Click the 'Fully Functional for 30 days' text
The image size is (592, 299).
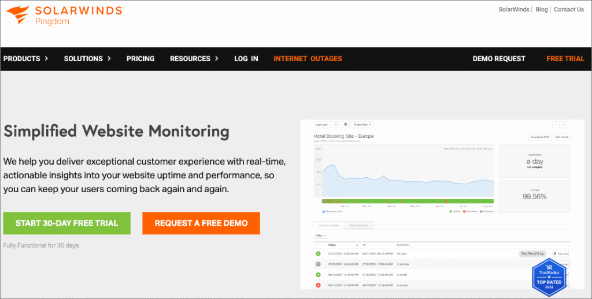pyautogui.click(x=41, y=245)
